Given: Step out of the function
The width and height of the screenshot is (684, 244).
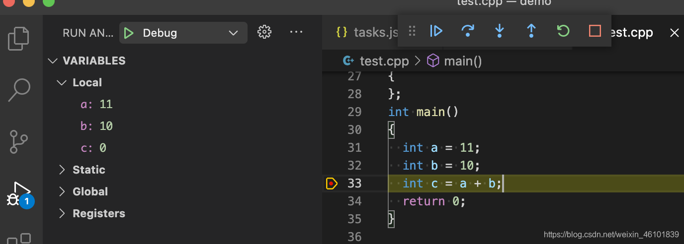Looking at the screenshot, I should [x=531, y=31].
